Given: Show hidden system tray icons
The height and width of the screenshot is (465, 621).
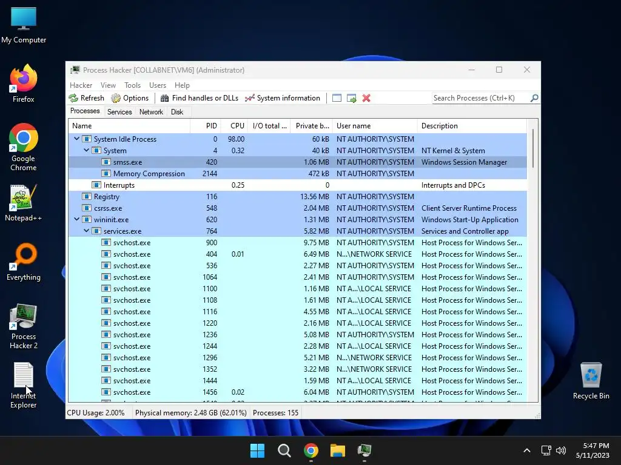Looking at the screenshot, I should (x=527, y=450).
